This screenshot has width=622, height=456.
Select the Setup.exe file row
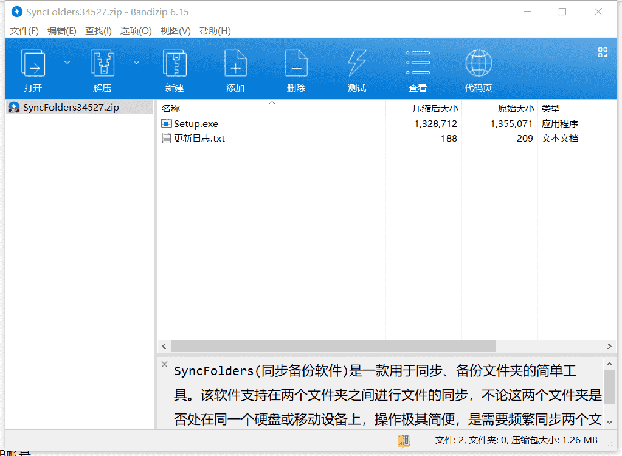tap(387, 123)
